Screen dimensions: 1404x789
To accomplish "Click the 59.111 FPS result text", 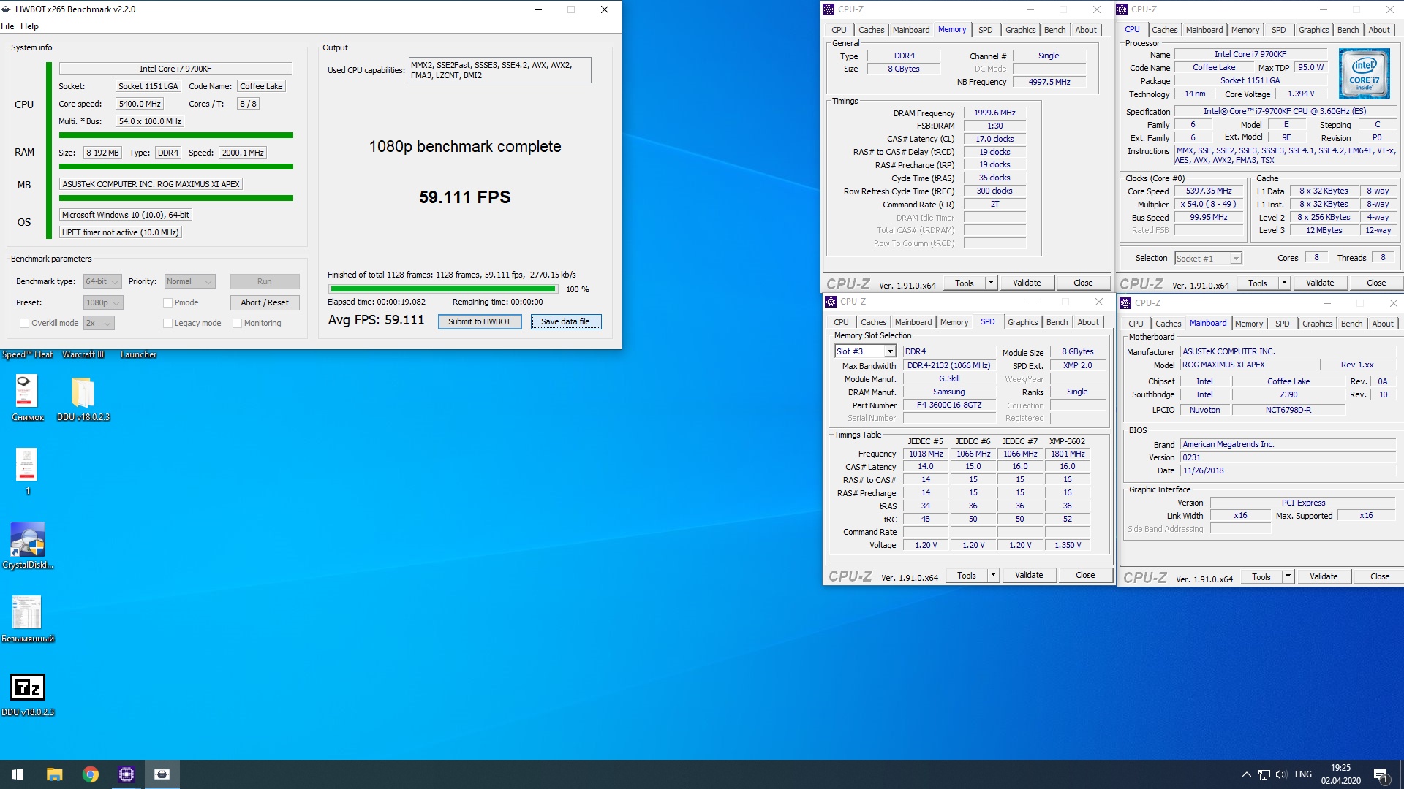I will click(465, 197).
